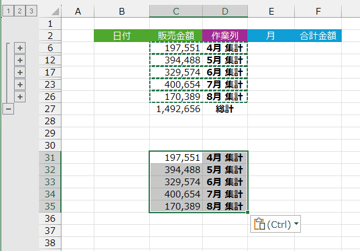Expand the 7月 集計 group in row 23
Image resolution: width=360 pixels, height=251 pixels.
(x=20, y=85)
